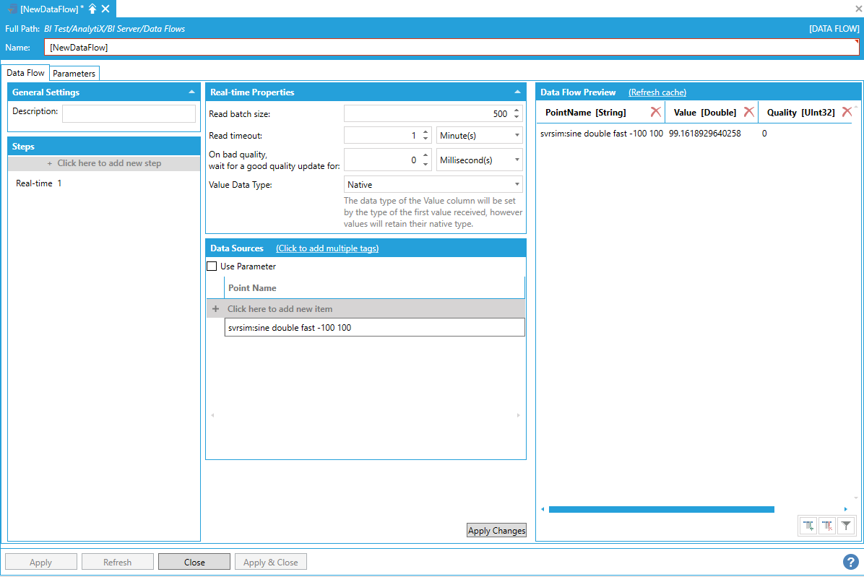Open the help question mark icon

pos(850,562)
